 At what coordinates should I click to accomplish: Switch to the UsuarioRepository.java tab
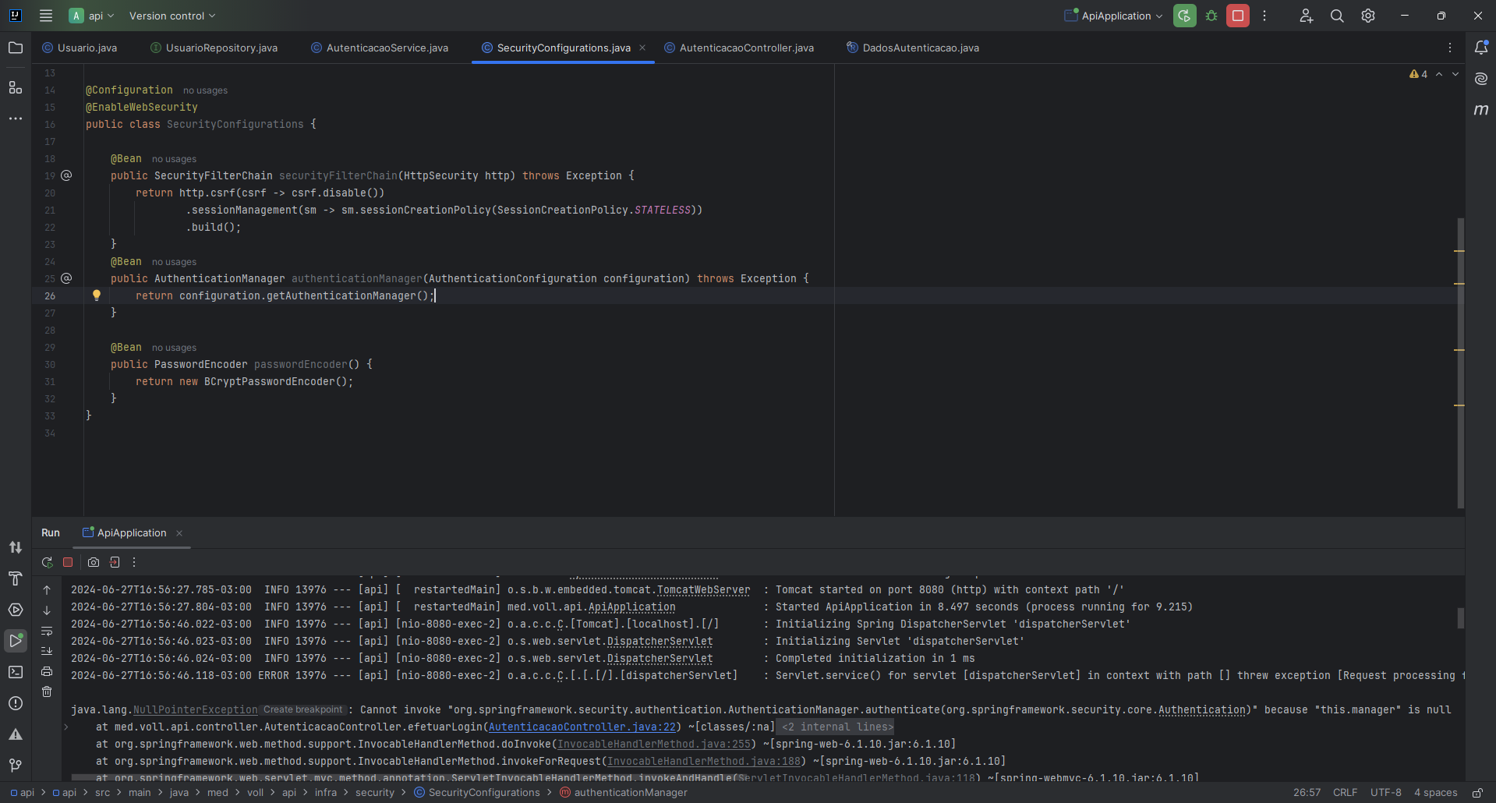(x=214, y=48)
